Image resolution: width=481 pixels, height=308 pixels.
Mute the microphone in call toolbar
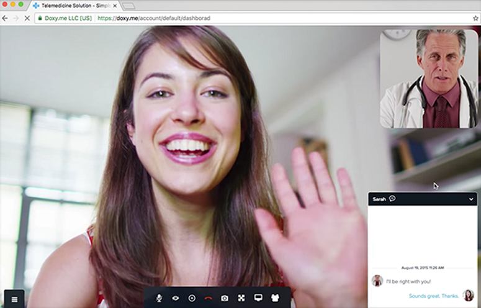pos(159,298)
